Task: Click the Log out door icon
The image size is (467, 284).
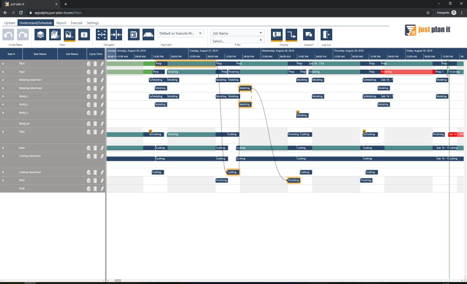Action: tap(326, 35)
